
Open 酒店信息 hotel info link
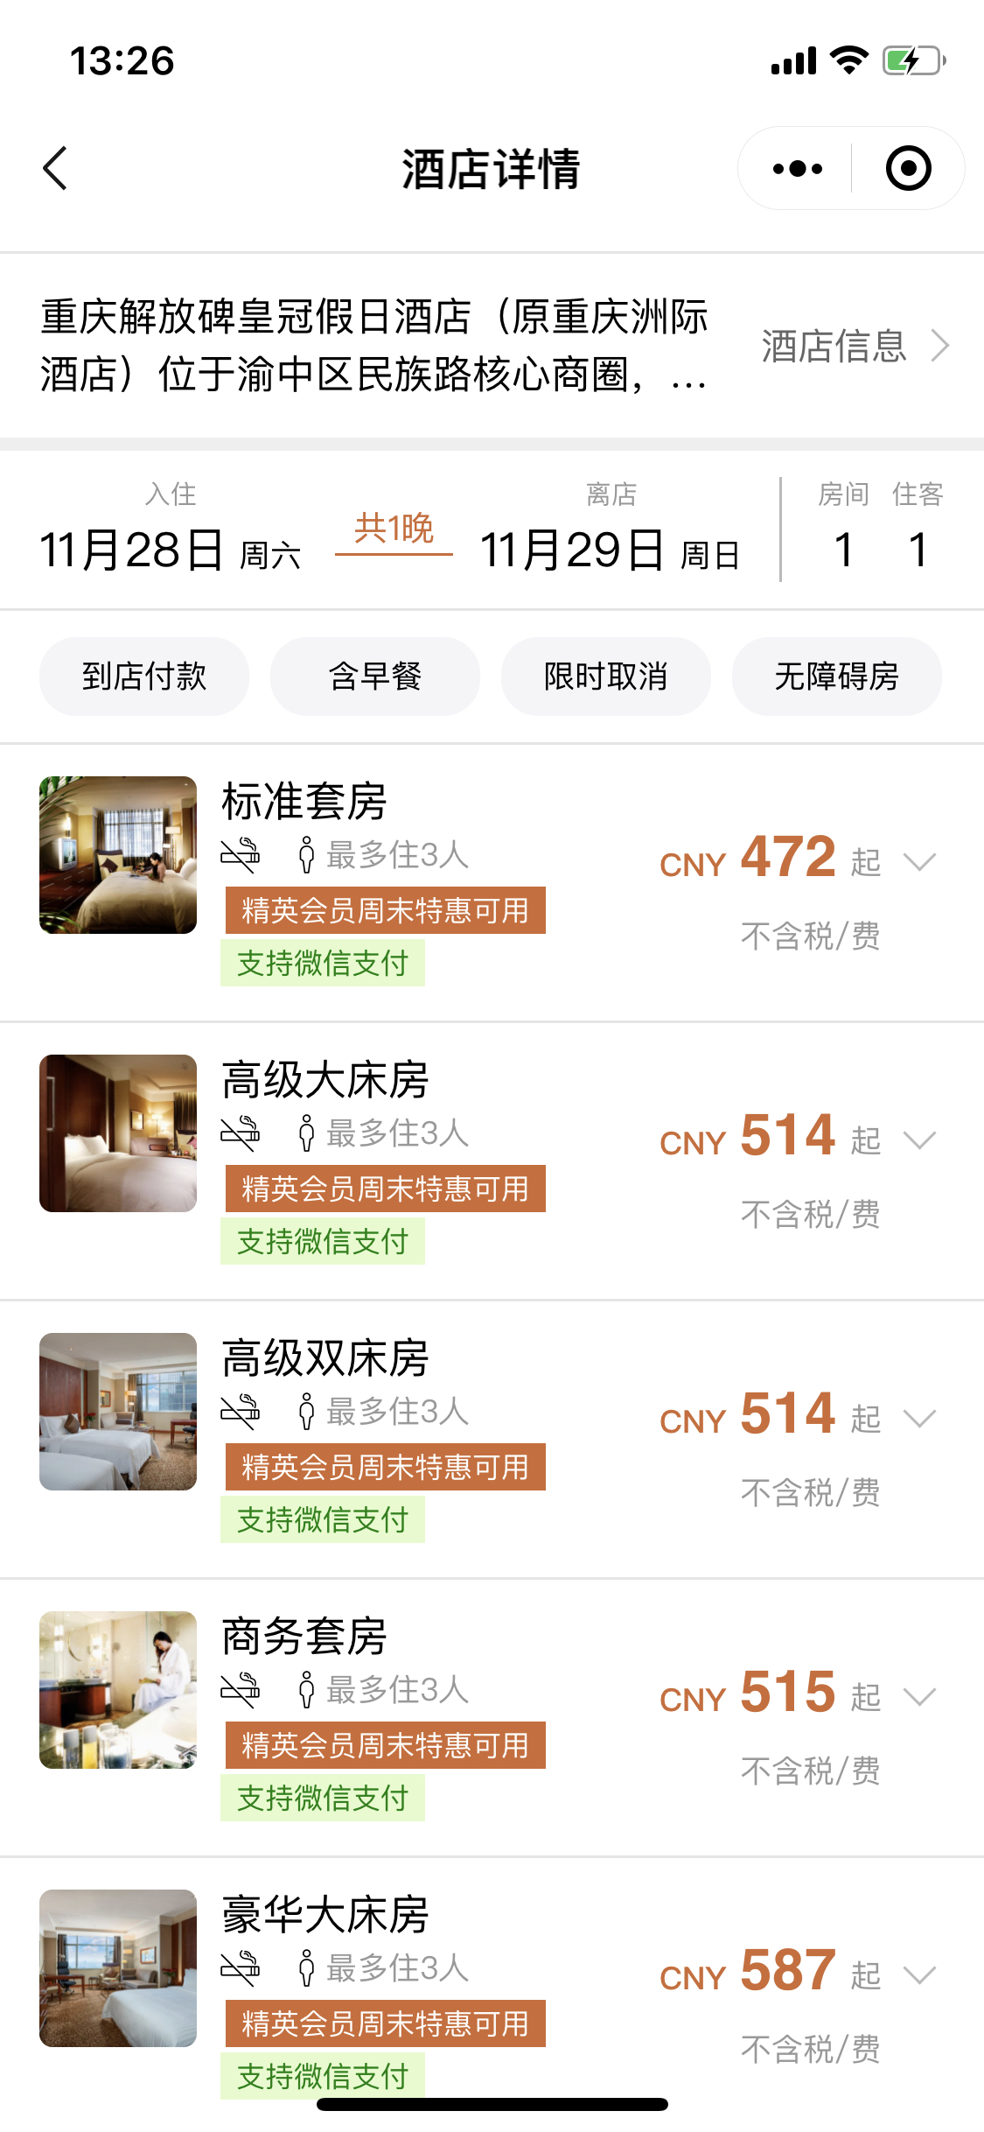coord(854,346)
